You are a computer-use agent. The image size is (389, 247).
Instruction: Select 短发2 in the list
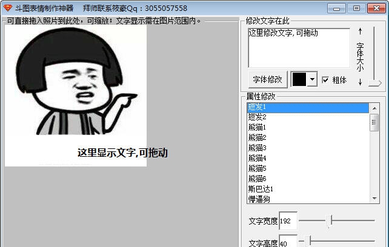click(308, 117)
